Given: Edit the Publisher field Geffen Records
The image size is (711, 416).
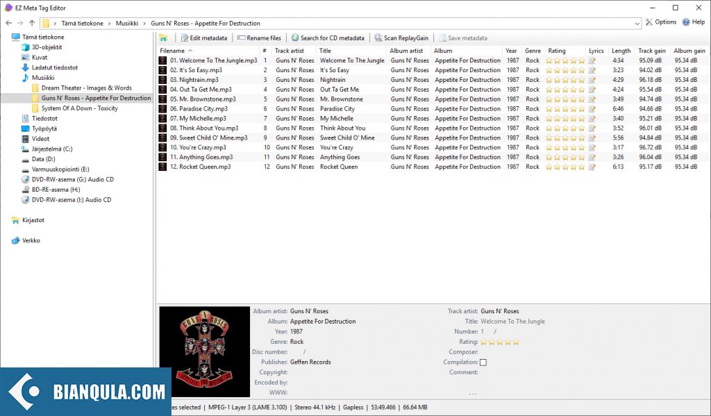Looking at the screenshot, I should [310, 363].
